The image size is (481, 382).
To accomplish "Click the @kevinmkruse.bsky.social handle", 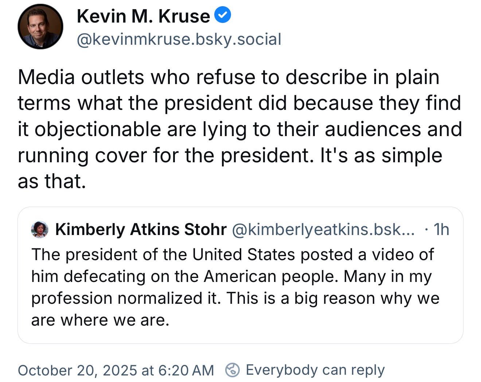I will point(179,39).
